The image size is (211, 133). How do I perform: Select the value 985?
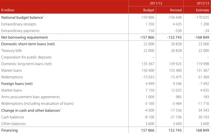tap(179, 97)
